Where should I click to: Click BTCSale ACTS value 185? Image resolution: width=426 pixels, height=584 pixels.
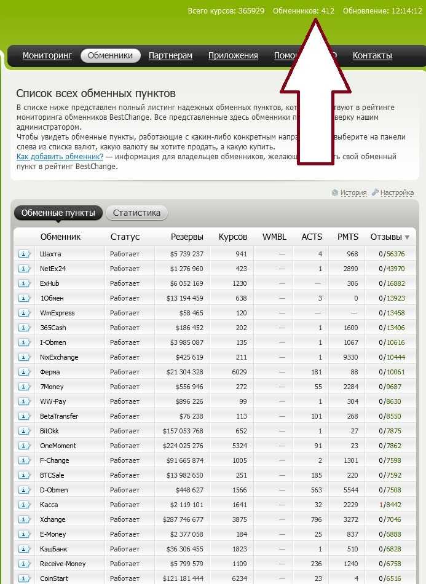317,475
